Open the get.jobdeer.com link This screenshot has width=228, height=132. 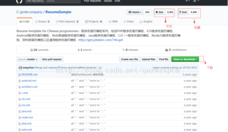click(x=100, y=40)
